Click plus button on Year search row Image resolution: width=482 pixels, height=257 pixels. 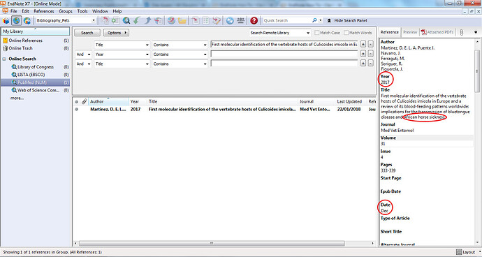363,54
